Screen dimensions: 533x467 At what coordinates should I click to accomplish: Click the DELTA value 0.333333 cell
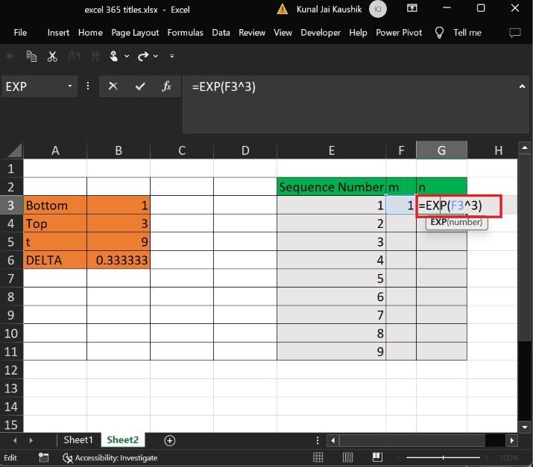pos(119,260)
